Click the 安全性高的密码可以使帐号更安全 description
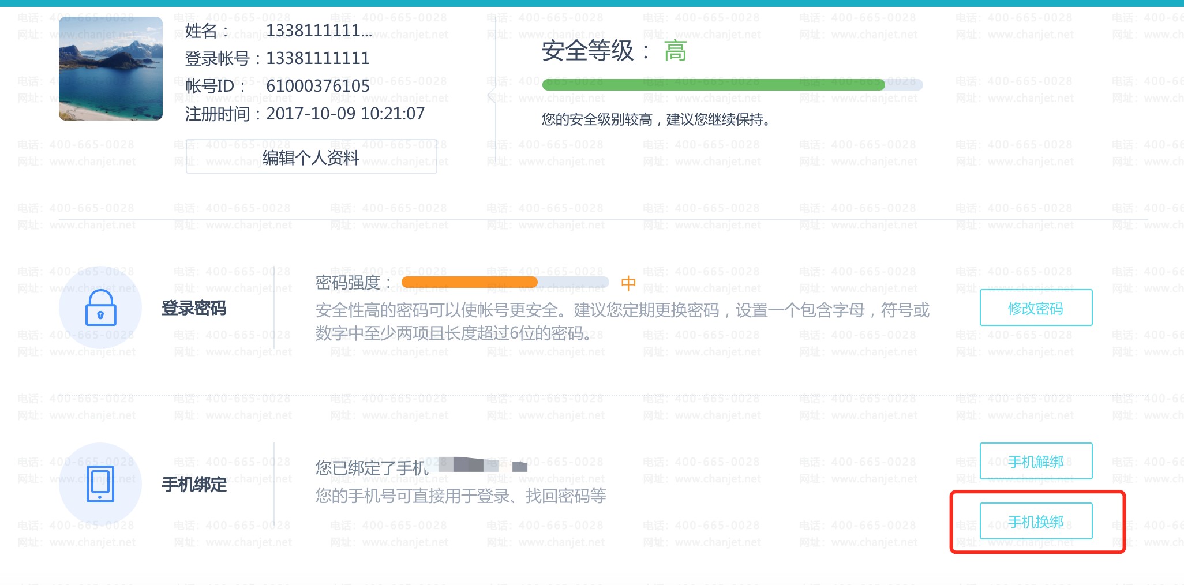Screen dimensions: 1184x585 [x=622, y=321]
